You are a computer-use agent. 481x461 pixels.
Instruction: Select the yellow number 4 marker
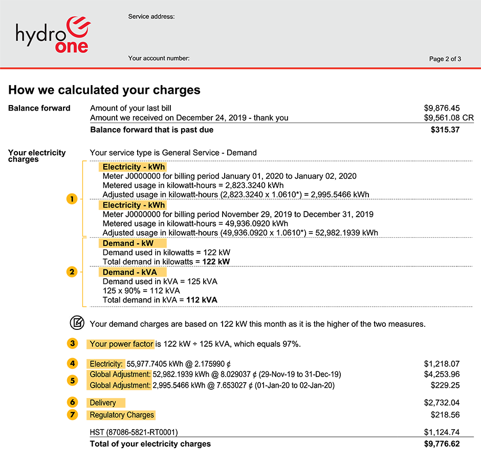pyautogui.click(x=73, y=363)
